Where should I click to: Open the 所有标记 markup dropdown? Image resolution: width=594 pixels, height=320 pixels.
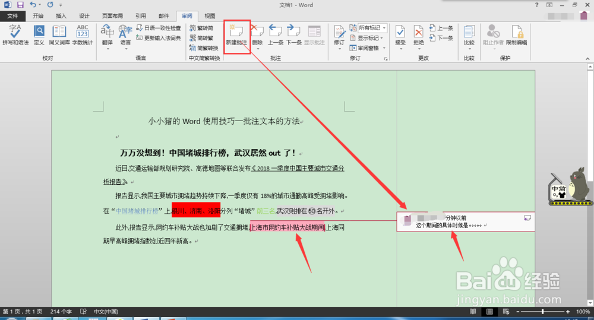point(372,28)
